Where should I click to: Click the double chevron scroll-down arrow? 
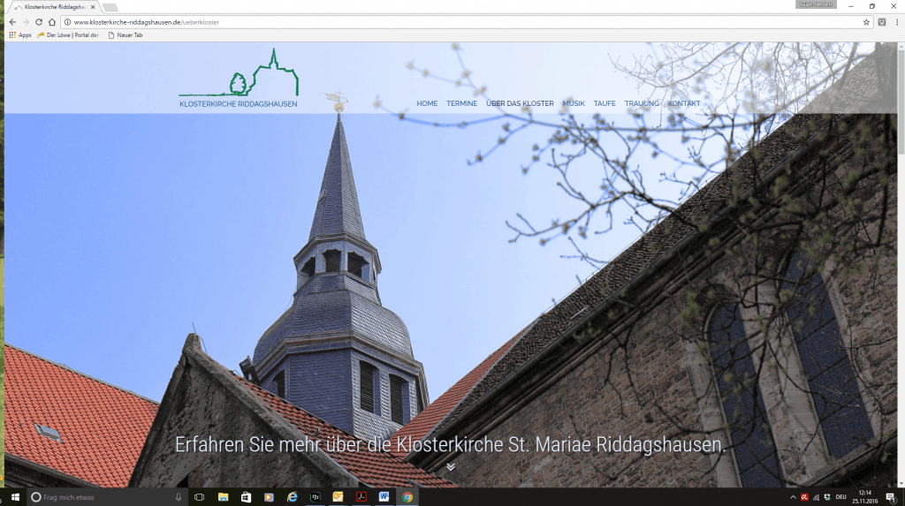[451, 466]
